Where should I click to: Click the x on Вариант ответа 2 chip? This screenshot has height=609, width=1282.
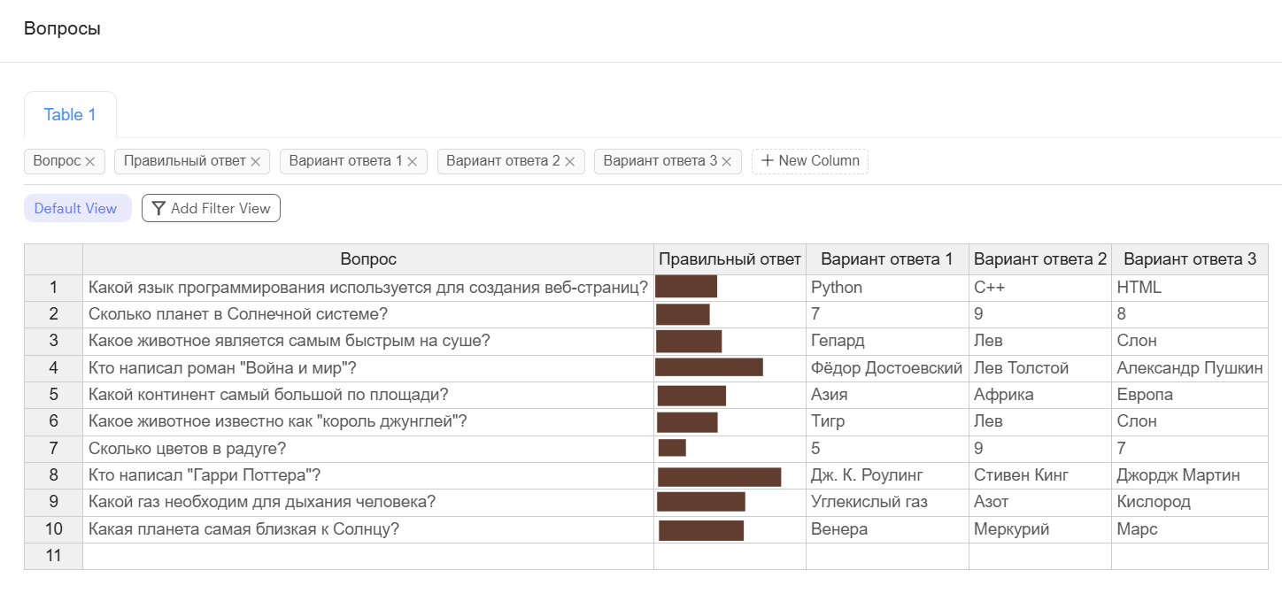click(569, 162)
